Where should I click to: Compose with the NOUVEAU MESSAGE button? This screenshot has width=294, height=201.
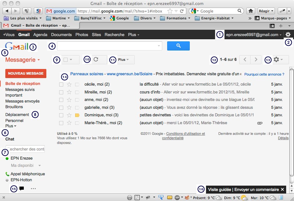click(26, 73)
